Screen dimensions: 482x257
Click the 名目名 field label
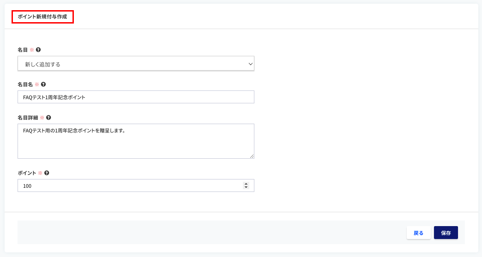(x=25, y=84)
